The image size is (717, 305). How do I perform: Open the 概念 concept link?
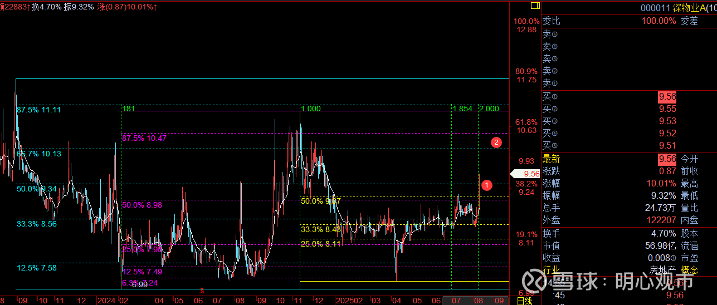pyautogui.click(x=689, y=270)
